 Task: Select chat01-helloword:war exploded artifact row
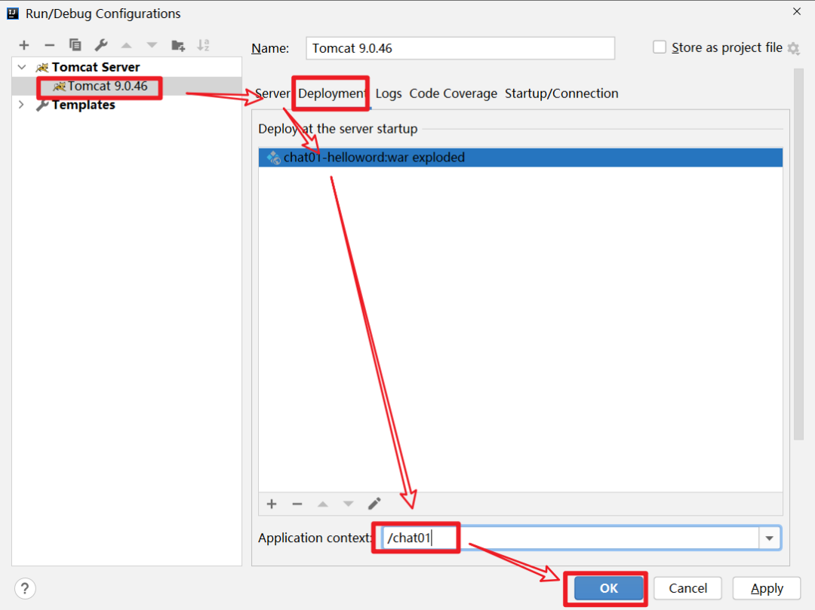(520, 158)
